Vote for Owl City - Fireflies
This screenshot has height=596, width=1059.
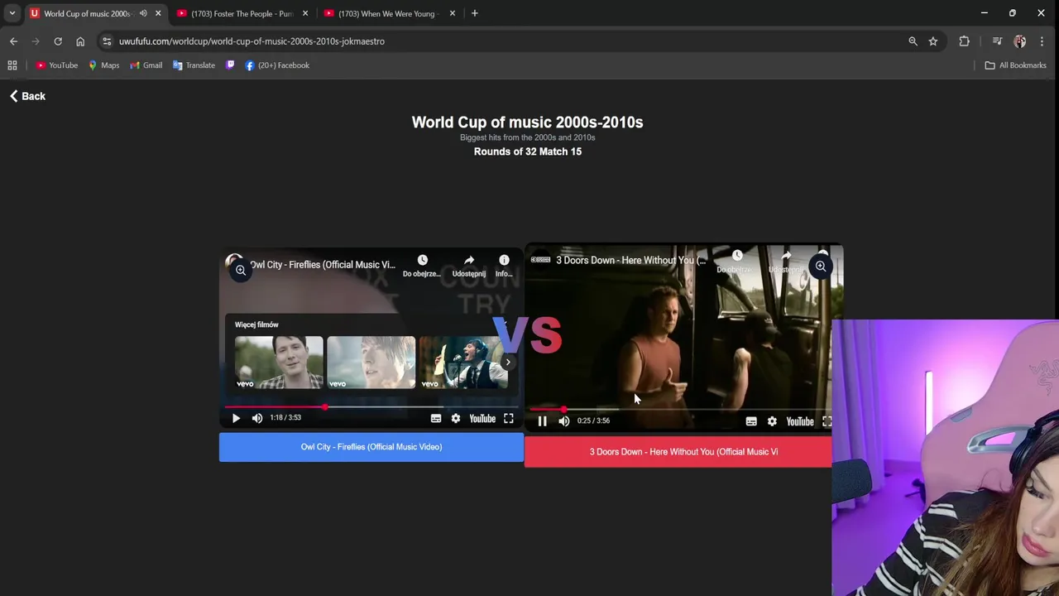click(371, 447)
